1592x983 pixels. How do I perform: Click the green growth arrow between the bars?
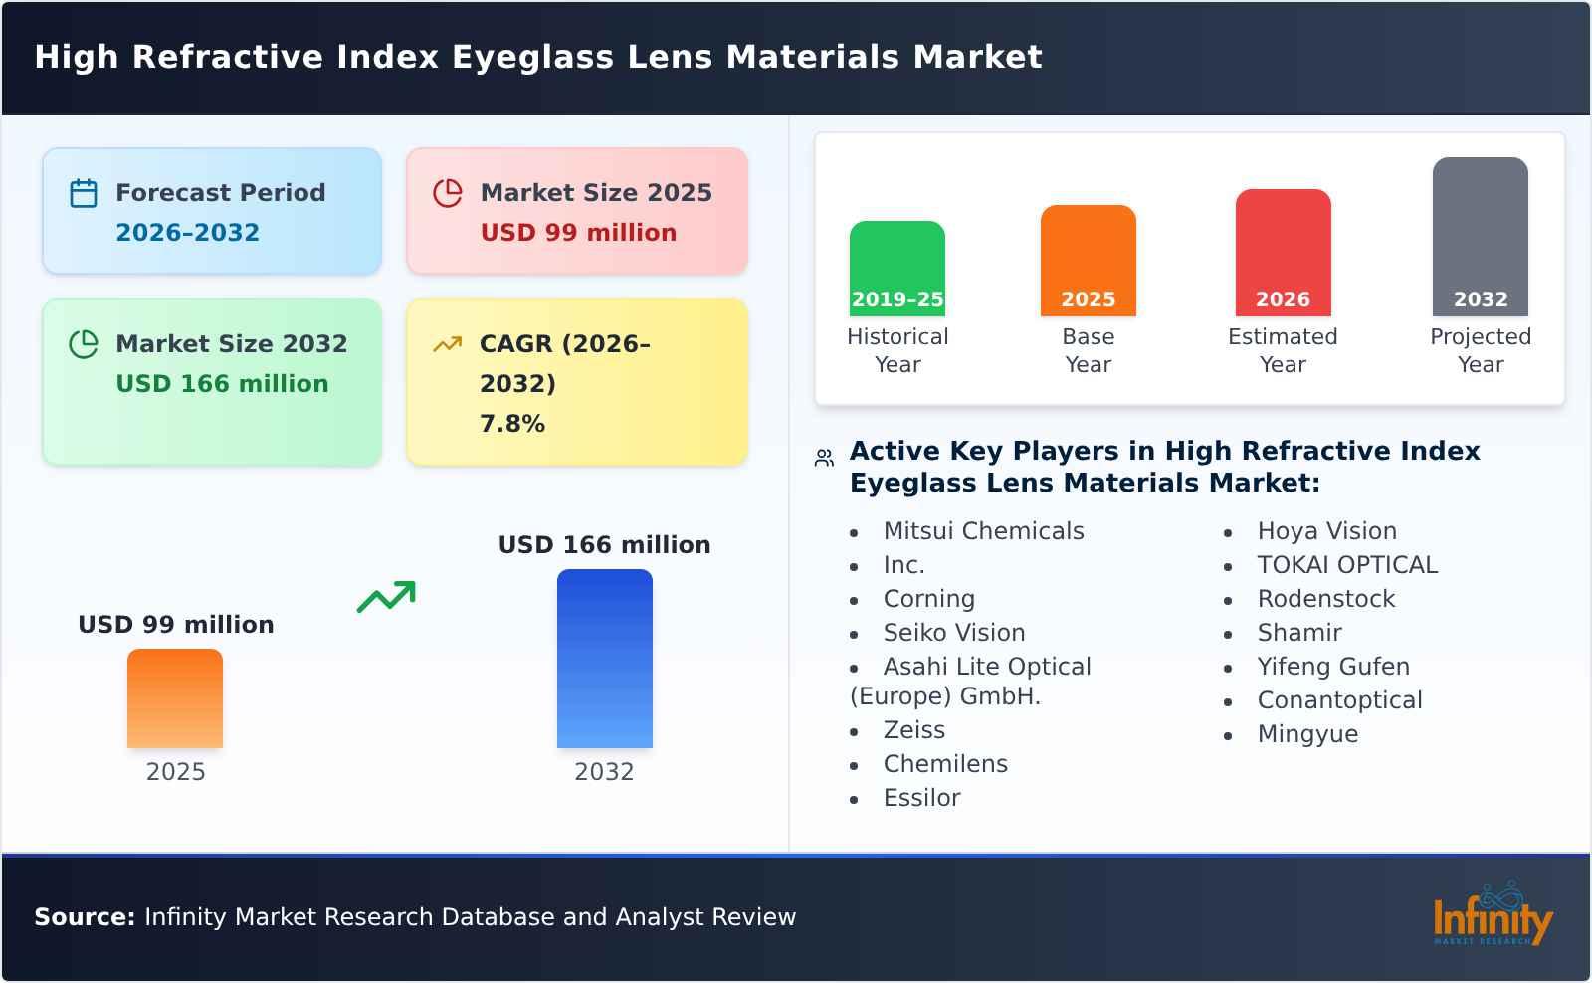point(388,597)
